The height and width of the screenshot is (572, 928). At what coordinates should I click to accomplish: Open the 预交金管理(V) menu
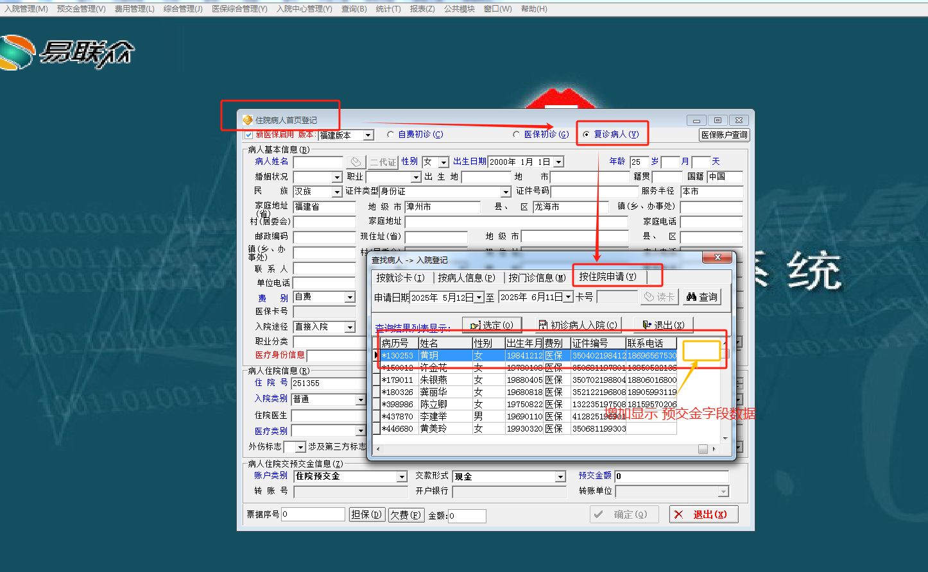pyautogui.click(x=81, y=9)
